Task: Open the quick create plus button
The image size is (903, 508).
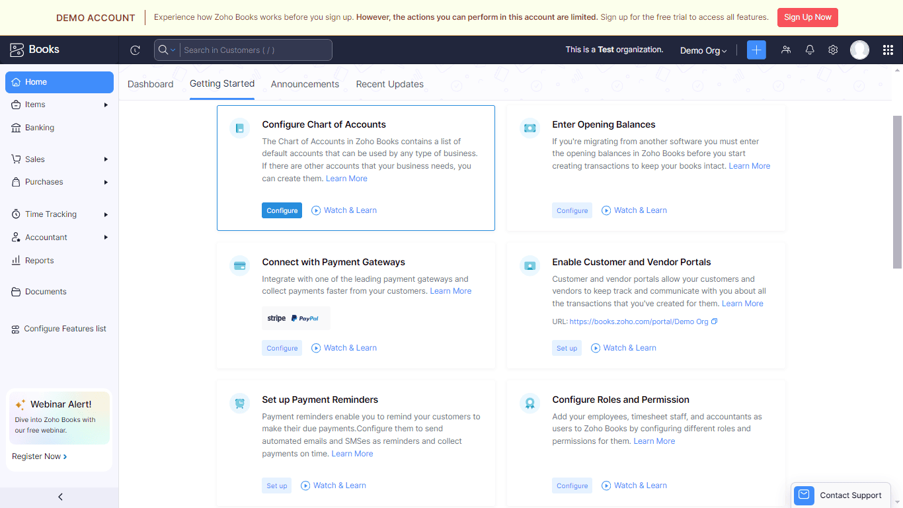Action: (x=756, y=50)
